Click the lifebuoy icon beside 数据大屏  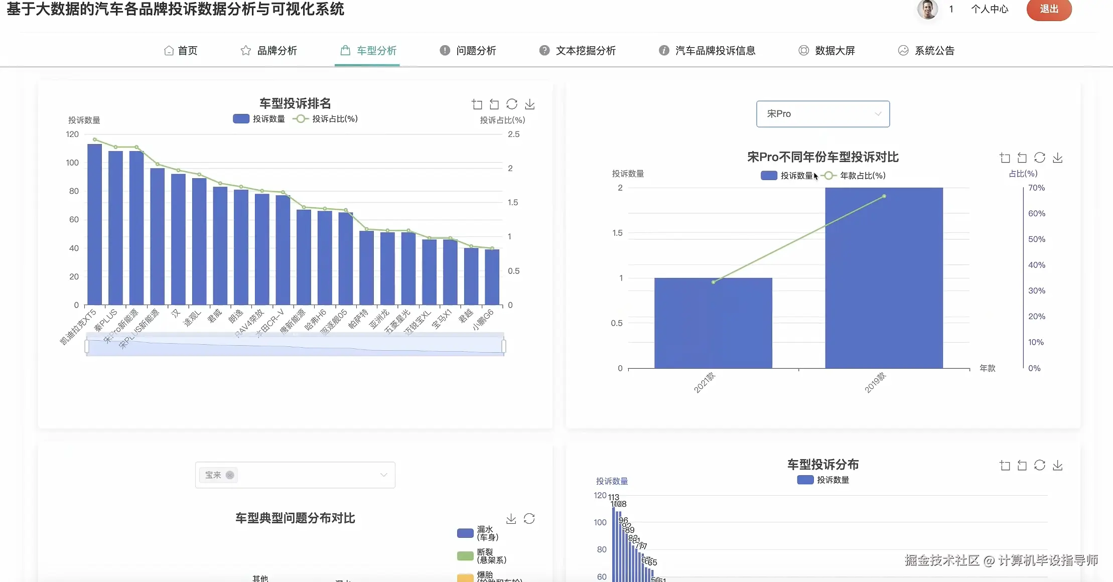804,50
